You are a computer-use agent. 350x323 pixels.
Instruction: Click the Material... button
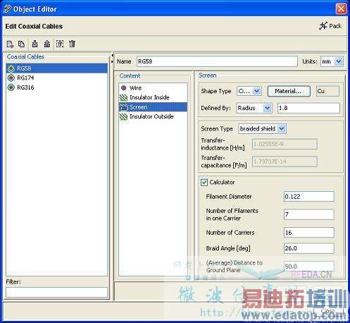tap(289, 91)
